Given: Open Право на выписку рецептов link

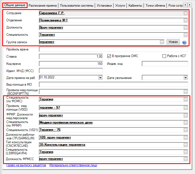Looking at the screenshot, I should (x=26, y=165).
